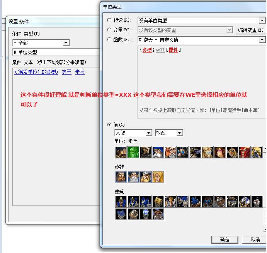Select the Farm building icon

pyautogui.click(x=158, y=202)
